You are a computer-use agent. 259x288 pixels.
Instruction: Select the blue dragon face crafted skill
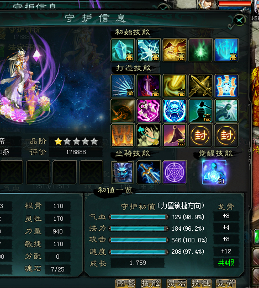175,111
